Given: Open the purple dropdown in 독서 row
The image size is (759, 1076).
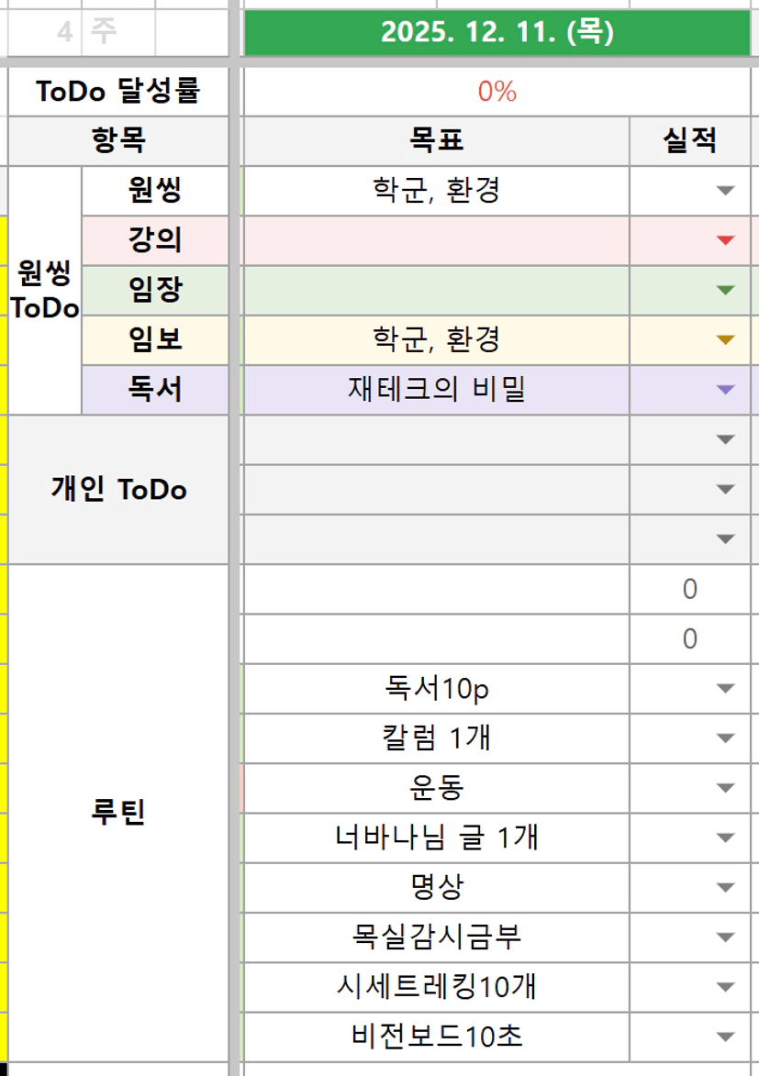Looking at the screenshot, I should tap(725, 390).
